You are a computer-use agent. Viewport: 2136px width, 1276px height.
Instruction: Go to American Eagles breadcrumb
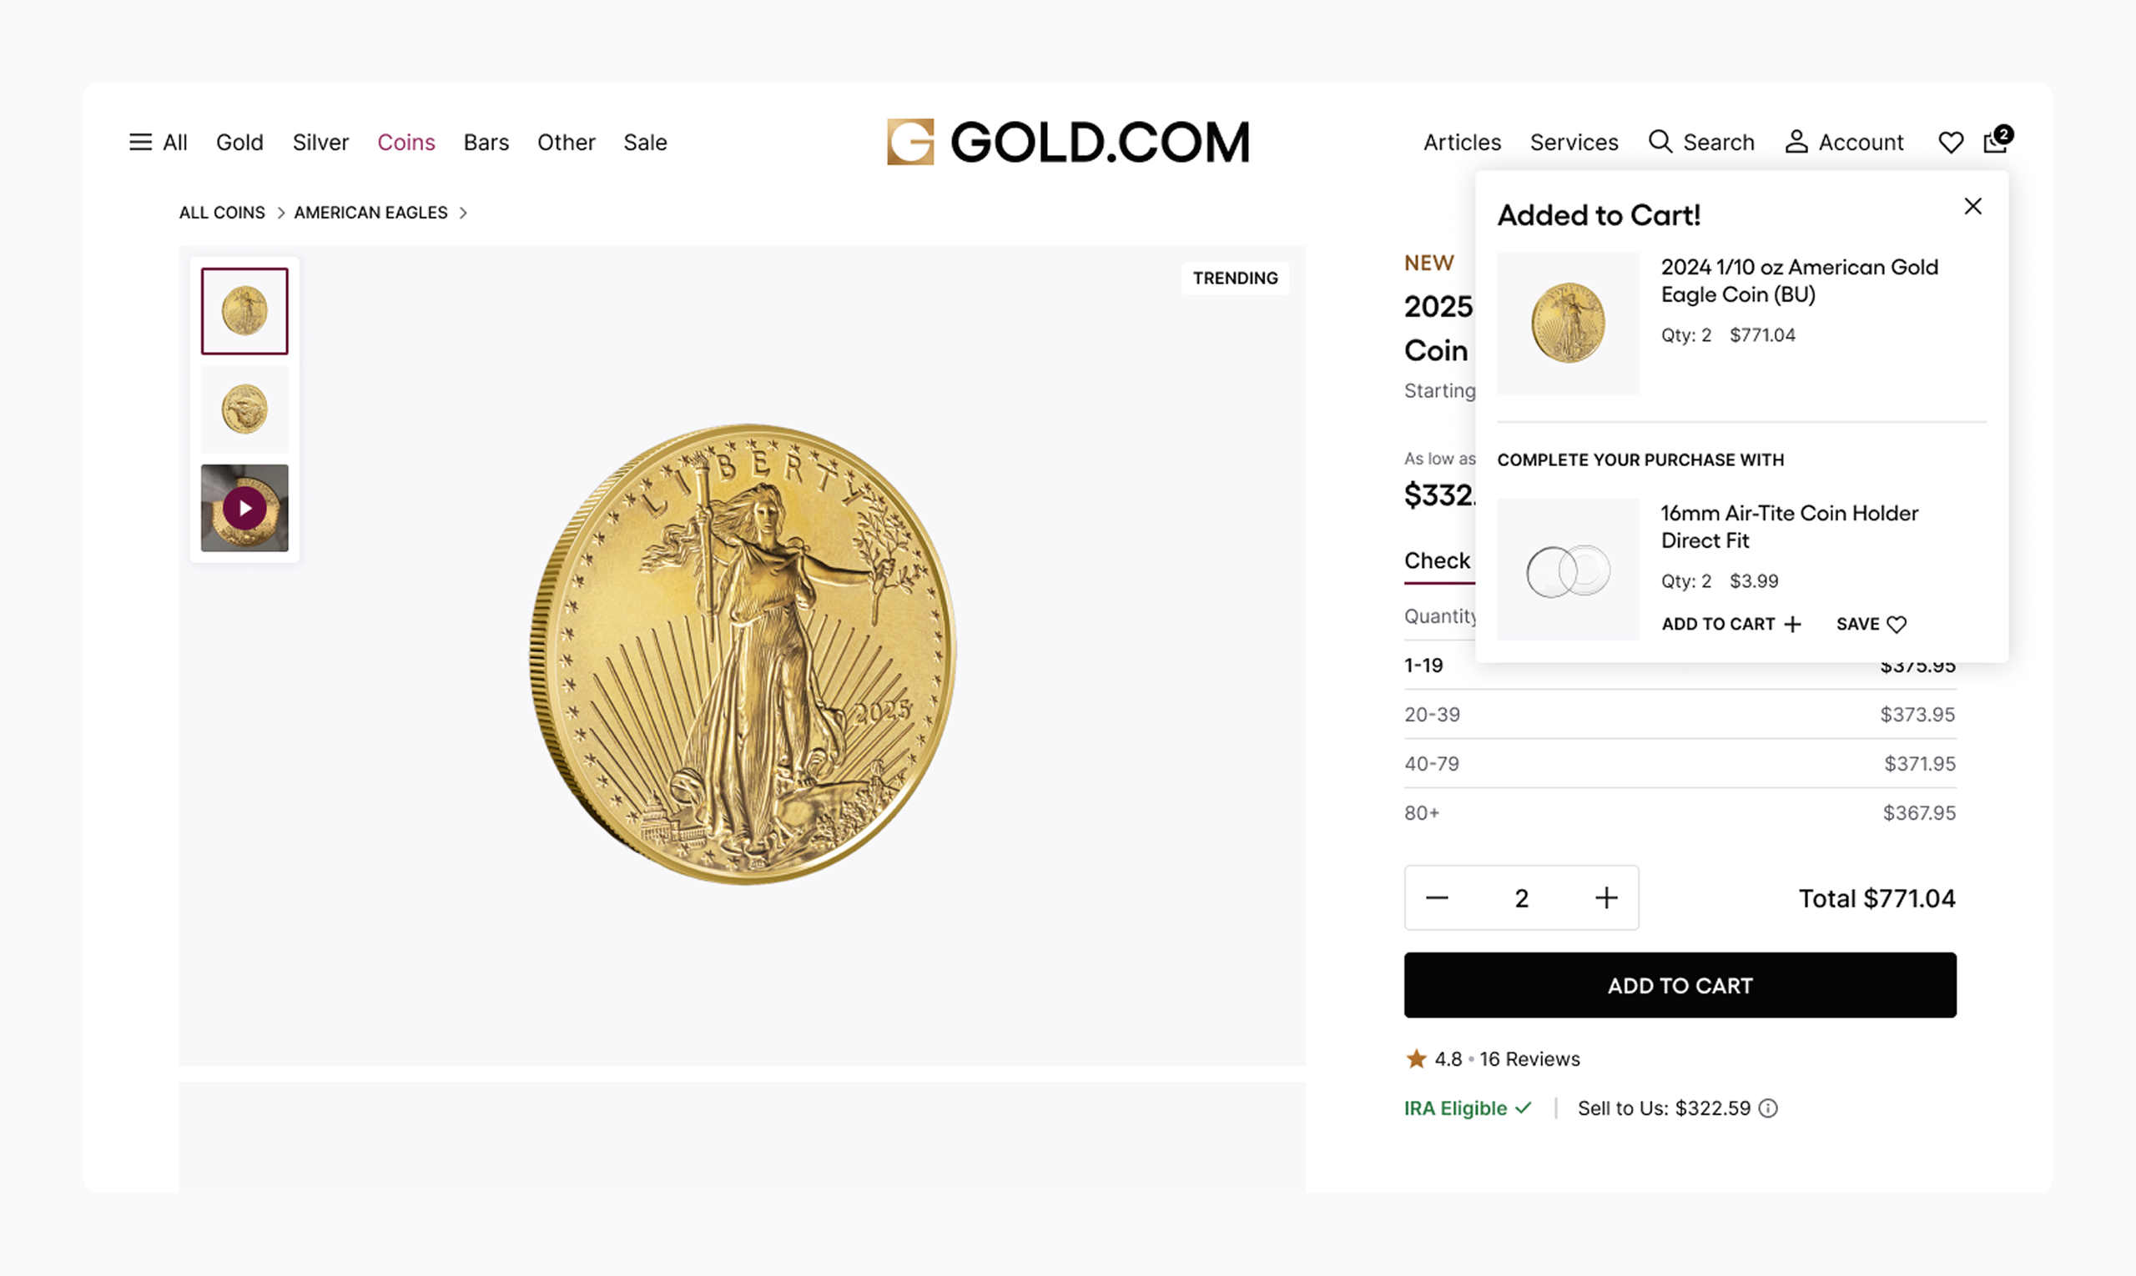370,213
